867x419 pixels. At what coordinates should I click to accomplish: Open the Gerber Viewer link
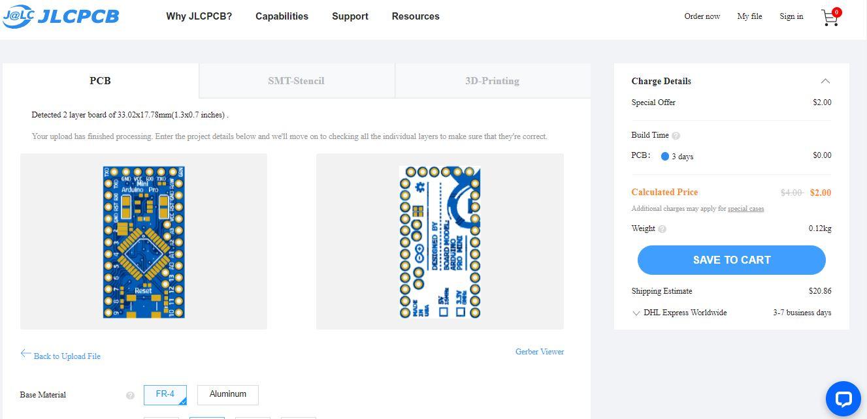540,352
